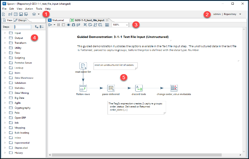This screenshot has height=159, width=249.
Task: Expand the Pentaho Server folder
Action: tap(5, 63)
